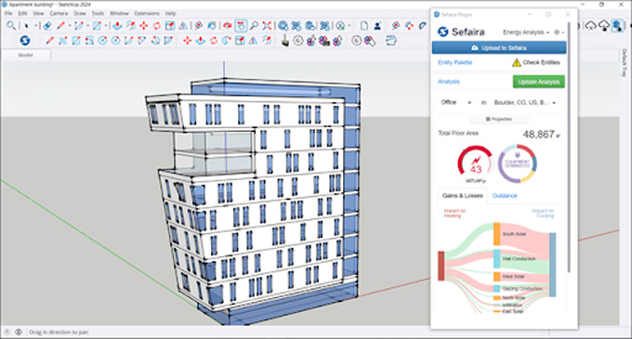Screen dimensions: 632x339
Task: Expand the Shape tool dropdown arrow
Action: (x=106, y=26)
